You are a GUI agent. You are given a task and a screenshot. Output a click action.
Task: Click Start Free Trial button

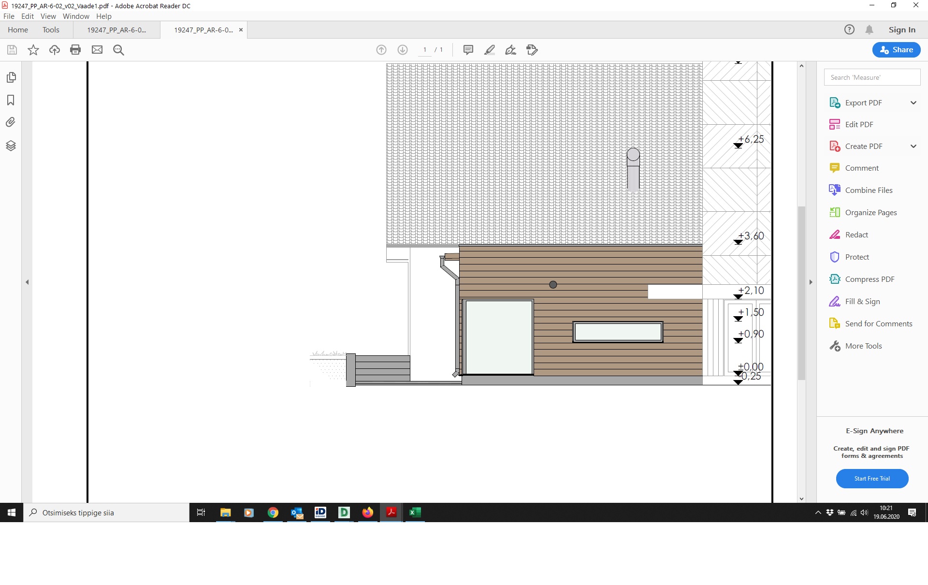click(872, 478)
